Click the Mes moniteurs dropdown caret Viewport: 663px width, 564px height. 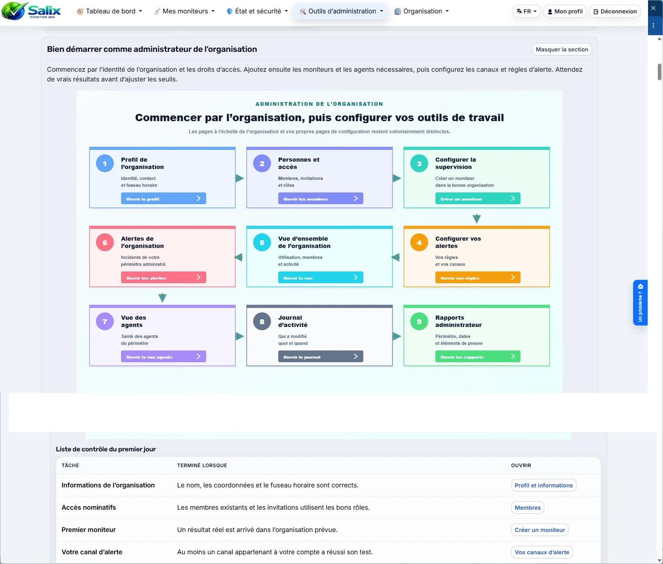[213, 11]
